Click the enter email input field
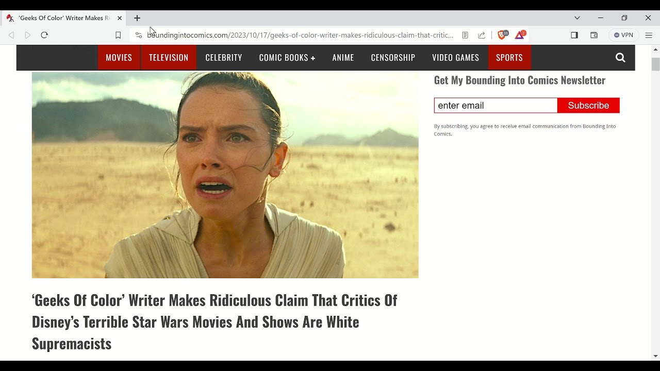This screenshot has height=371, width=660. [496, 106]
